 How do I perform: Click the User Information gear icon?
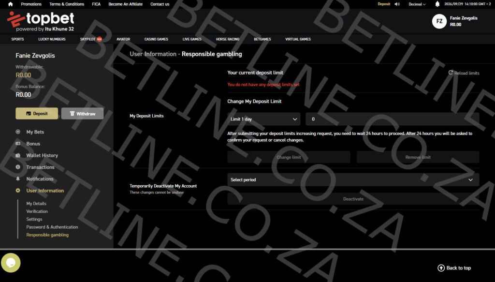pos(18,191)
